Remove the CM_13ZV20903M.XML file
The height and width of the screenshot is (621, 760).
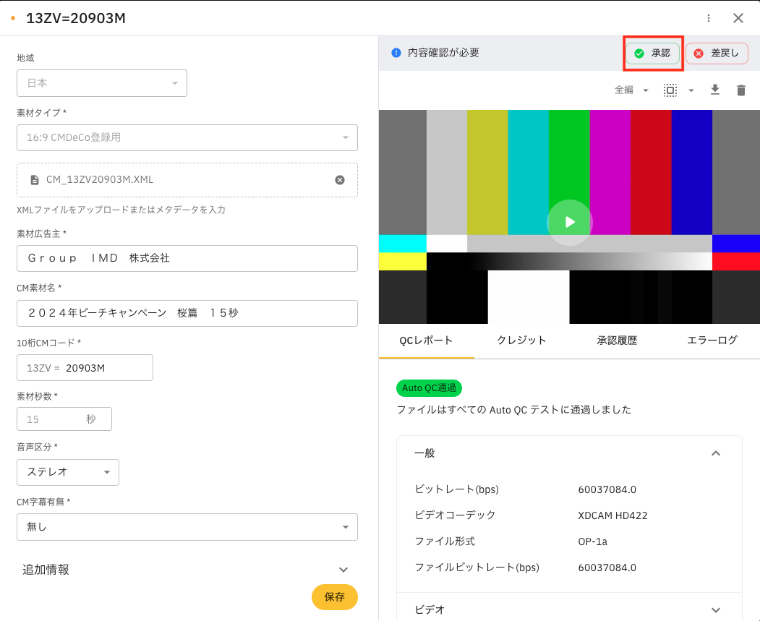pos(340,180)
